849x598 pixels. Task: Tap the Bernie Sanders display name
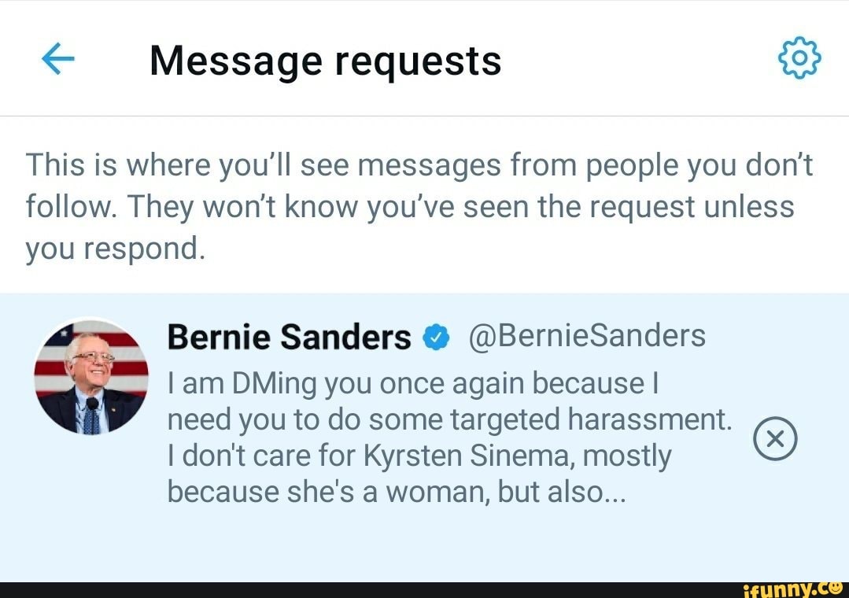289,338
